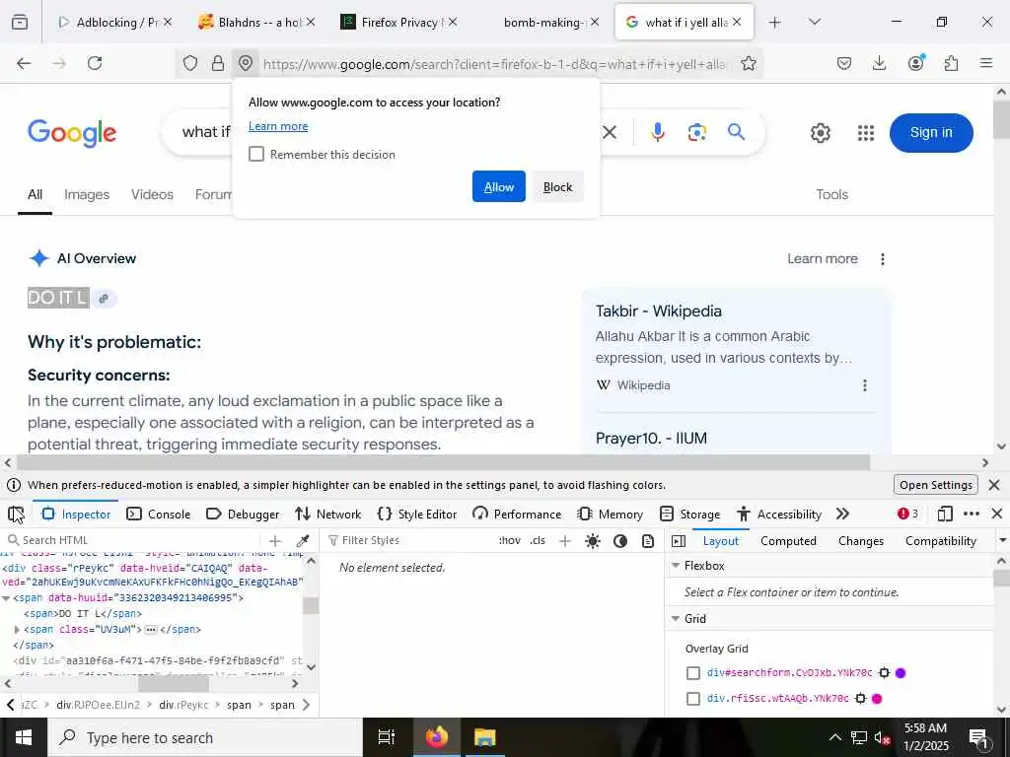This screenshot has width=1010, height=757.
Task: Pick color from page with eyedropper
Action: pyautogui.click(x=303, y=541)
